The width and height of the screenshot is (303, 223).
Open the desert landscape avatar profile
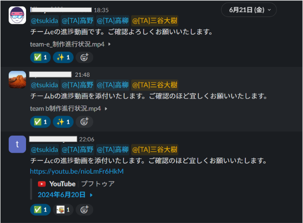[17, 80]
